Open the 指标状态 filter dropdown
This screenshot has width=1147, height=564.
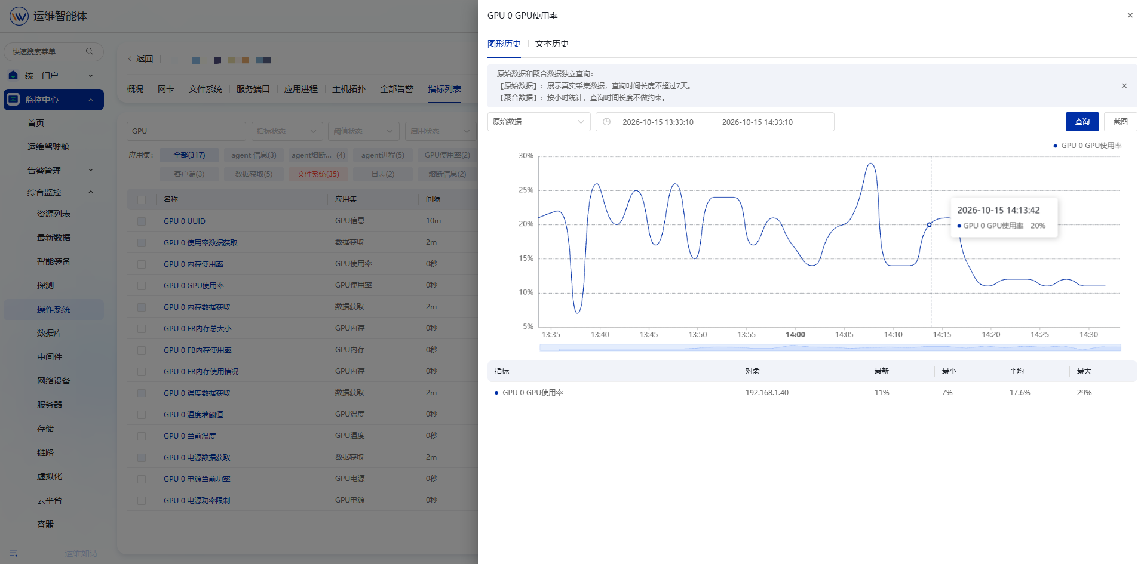coord(287,131)
